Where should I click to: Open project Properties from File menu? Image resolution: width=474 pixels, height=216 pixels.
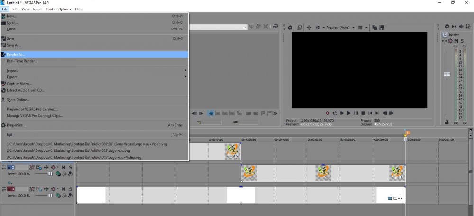(x=94, y=125)
